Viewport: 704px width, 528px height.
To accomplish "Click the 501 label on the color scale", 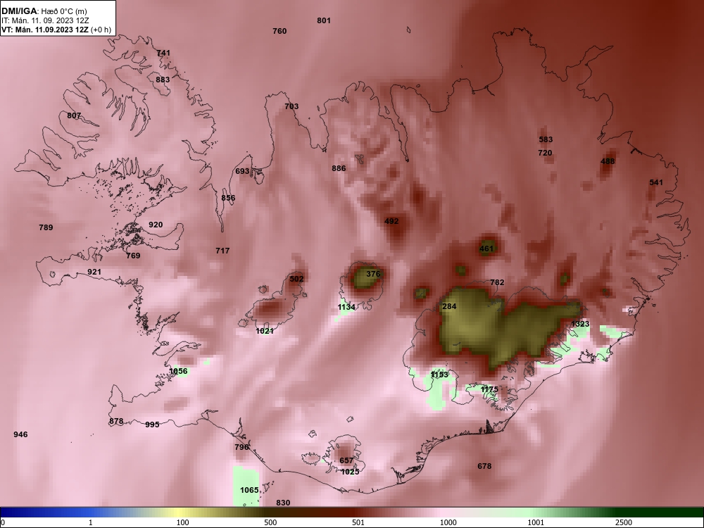I will (358, 522).
